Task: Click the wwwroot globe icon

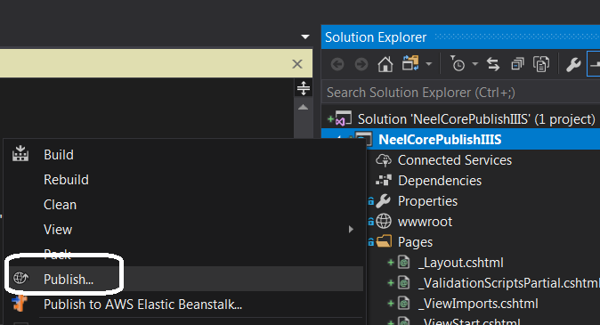Action: point(384,221)
